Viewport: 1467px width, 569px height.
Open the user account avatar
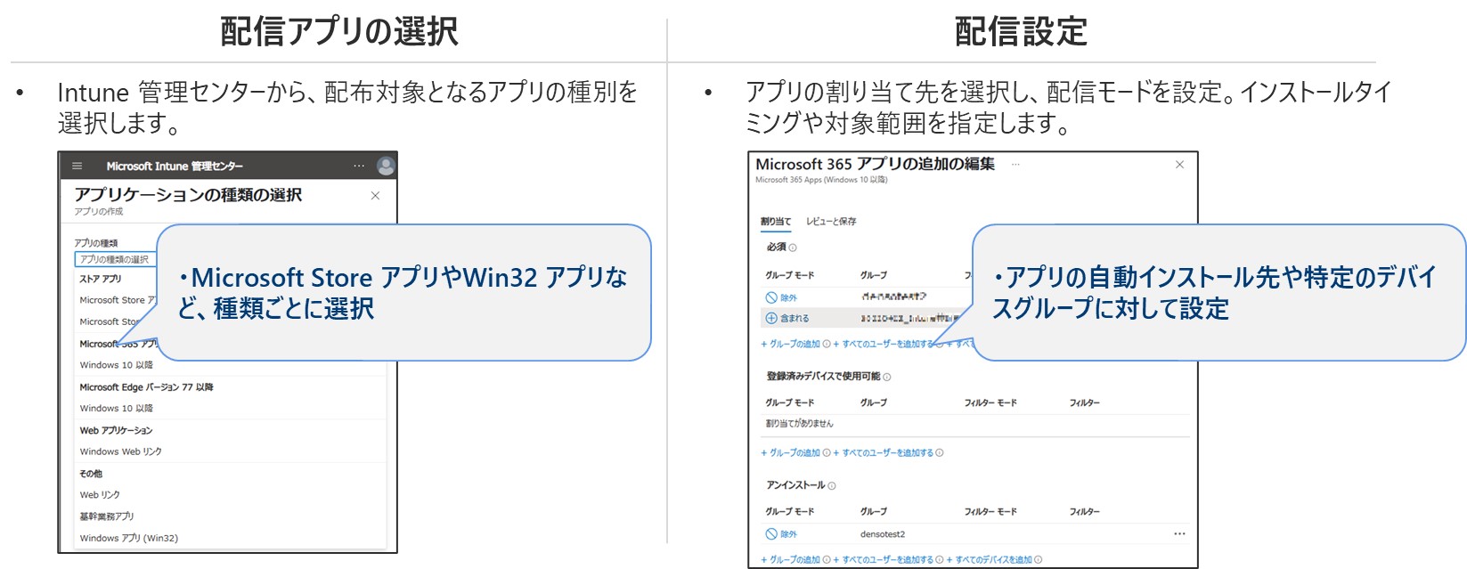point(386,166)
